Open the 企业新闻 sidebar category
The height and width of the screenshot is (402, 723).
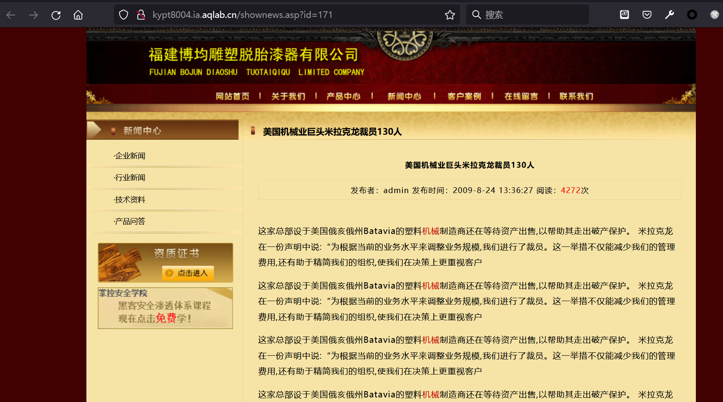(130, 156)
